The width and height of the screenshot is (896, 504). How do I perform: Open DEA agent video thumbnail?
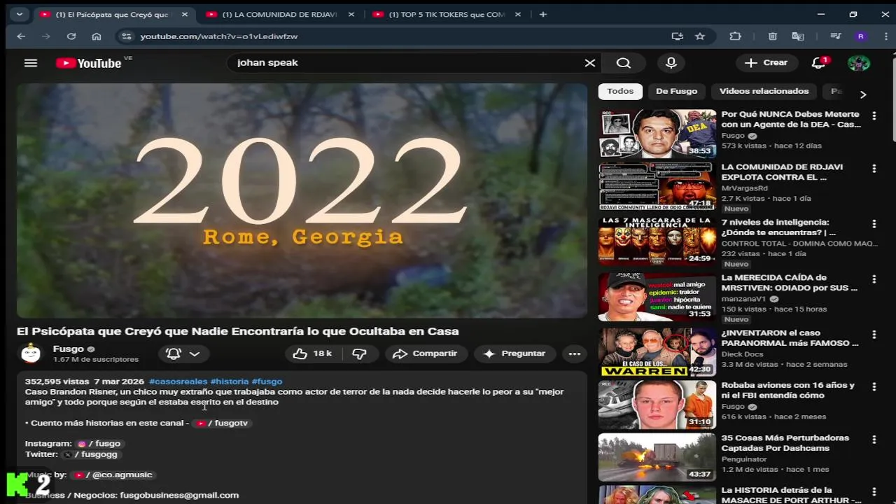[x=657, y=134]
